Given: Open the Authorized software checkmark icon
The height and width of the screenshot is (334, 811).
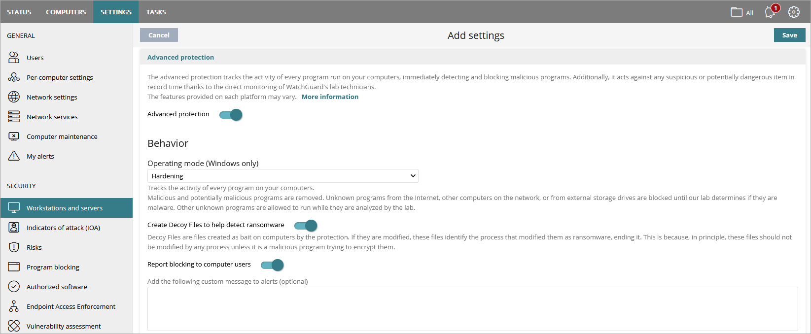Looking at the screenshot, I should point(14,287).
